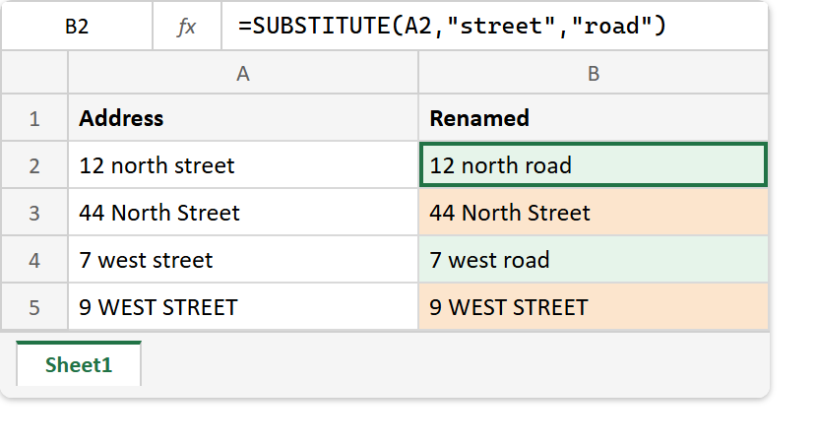Select cell A3 "44 North Street"
The width and height of the screenshot is (817, 445).
pyautogui.click(x=243, y=213)
